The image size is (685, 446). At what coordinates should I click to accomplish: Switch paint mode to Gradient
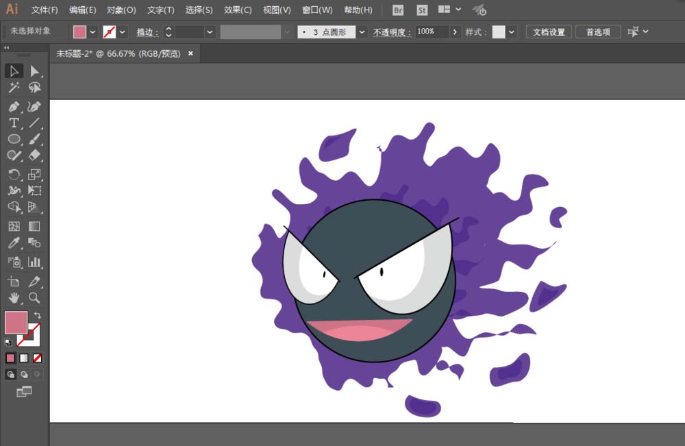(x=24, y=358)
